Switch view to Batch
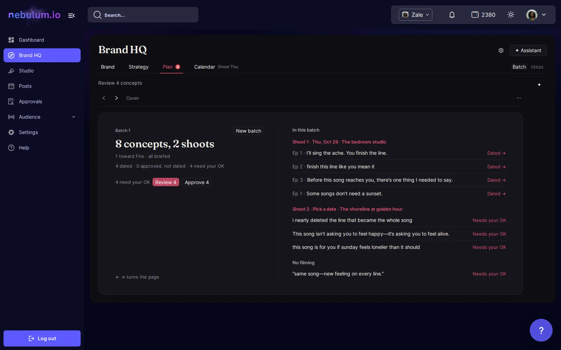This screenshot has height=350, width=561. (519, 67)
